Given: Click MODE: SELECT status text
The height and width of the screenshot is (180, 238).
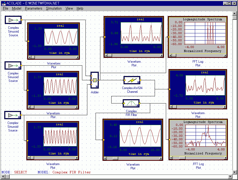Looking at the screenshot, I should (x=14, y=172).
